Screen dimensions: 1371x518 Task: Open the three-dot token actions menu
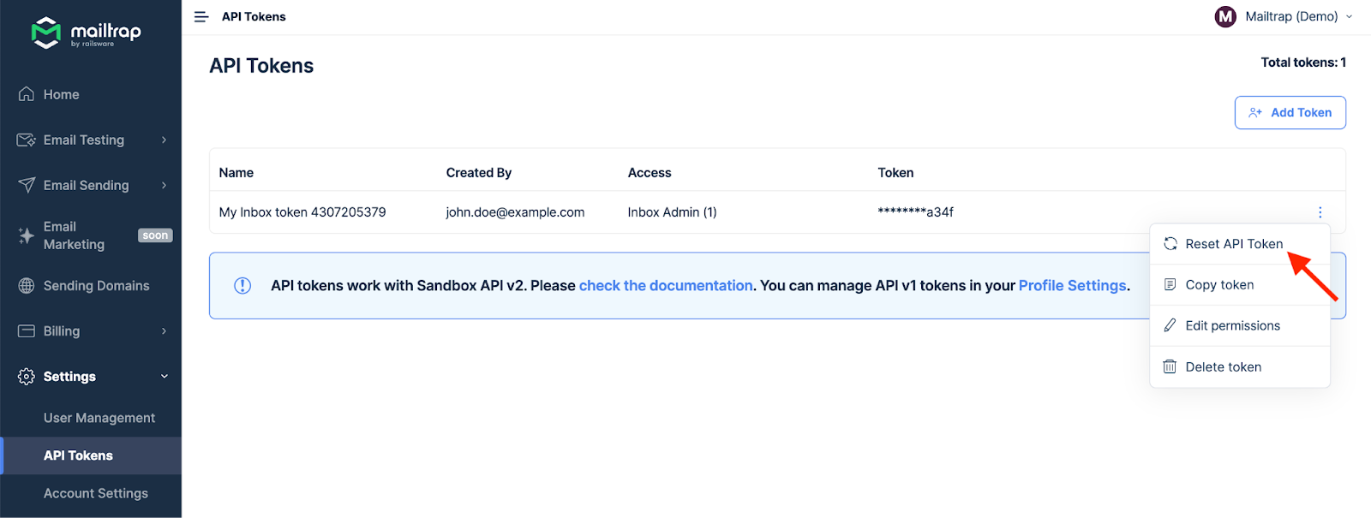point(1320,212)
